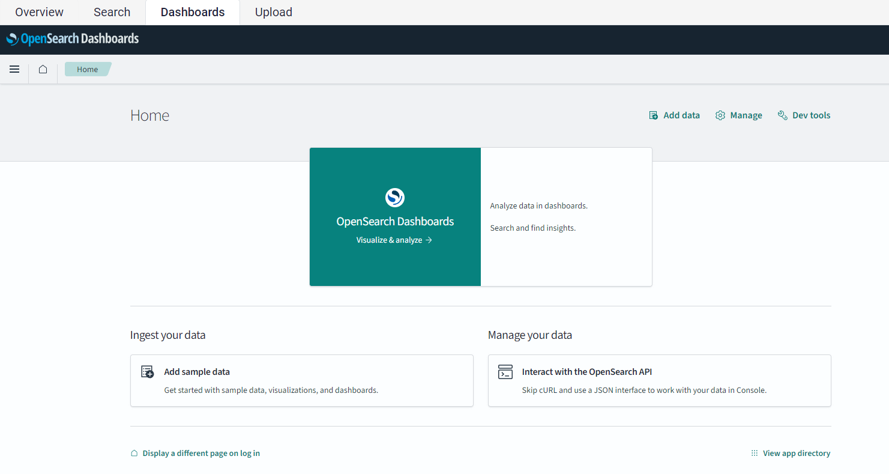Click Visualize & analyze link
The height and width of the screenshot is (474, 889).
click(x=394, y=240)
